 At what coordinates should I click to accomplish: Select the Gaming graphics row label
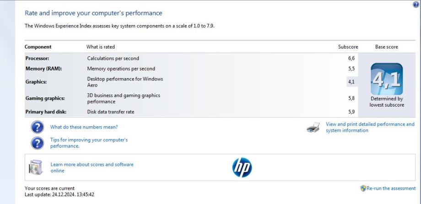(44, 98)
